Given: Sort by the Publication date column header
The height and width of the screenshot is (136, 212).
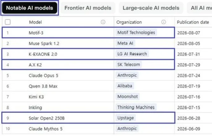Looking at the screenshot, I should tap(193, 22).
